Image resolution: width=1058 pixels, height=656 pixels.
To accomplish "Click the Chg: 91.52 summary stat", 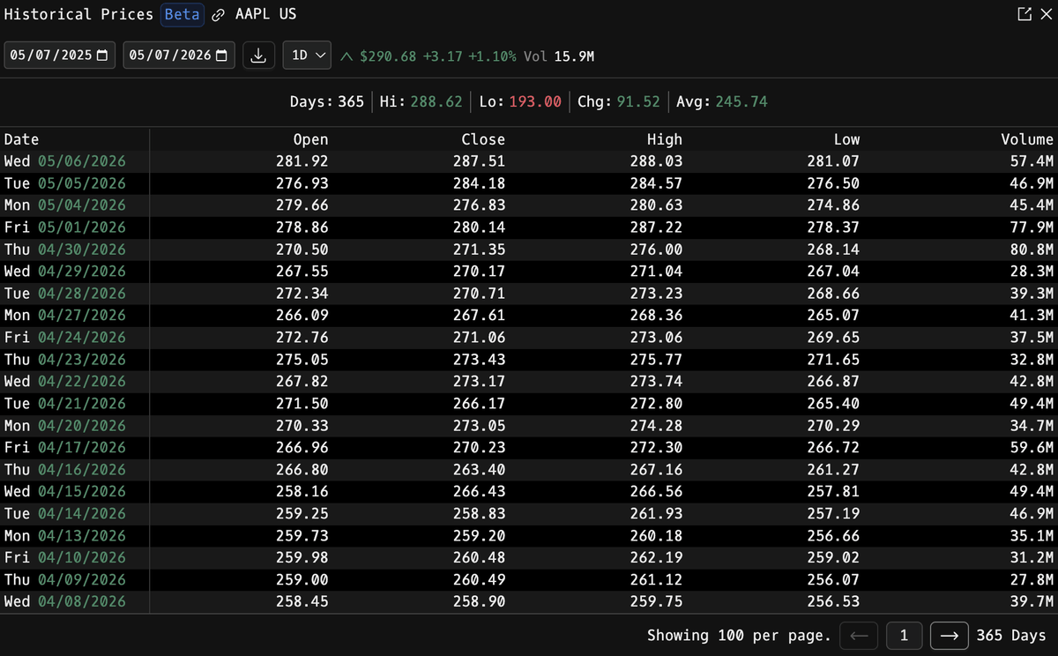I will point(619,101).
